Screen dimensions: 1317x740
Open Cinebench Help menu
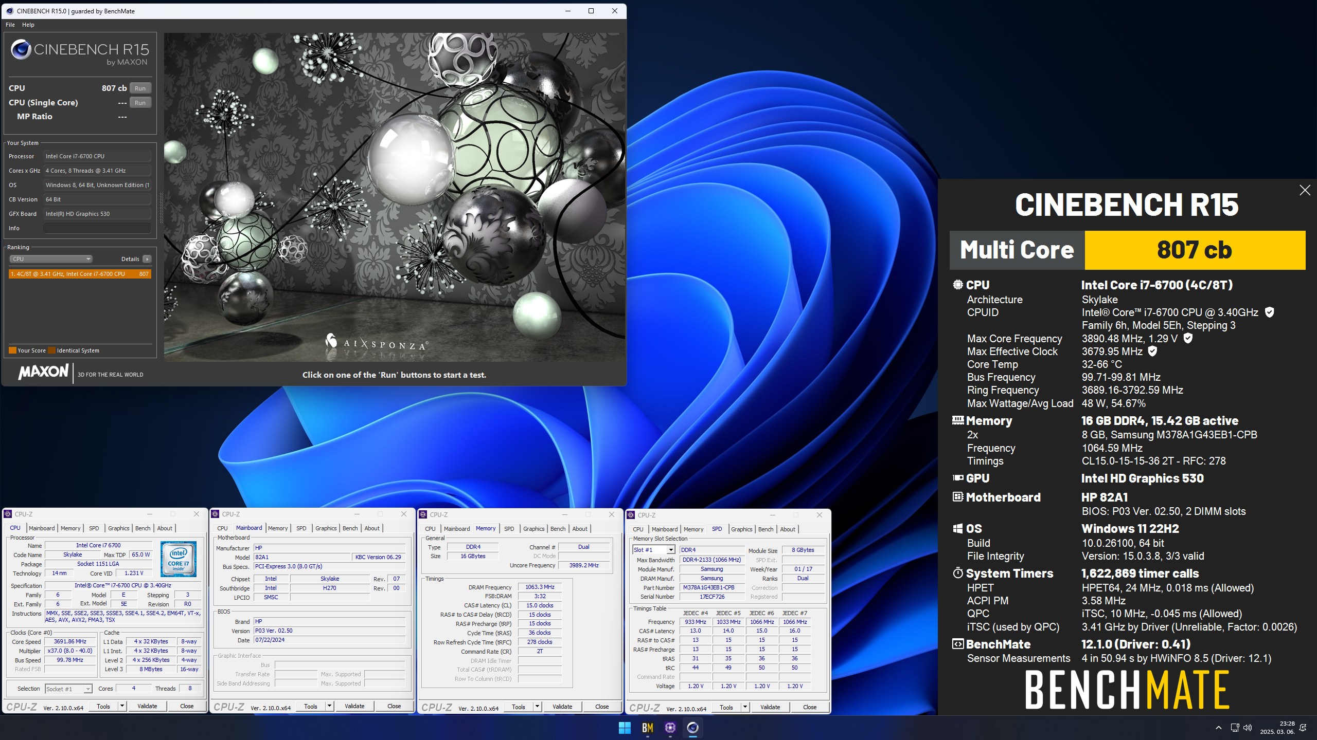pyautogui.click(x=28, y=25)
